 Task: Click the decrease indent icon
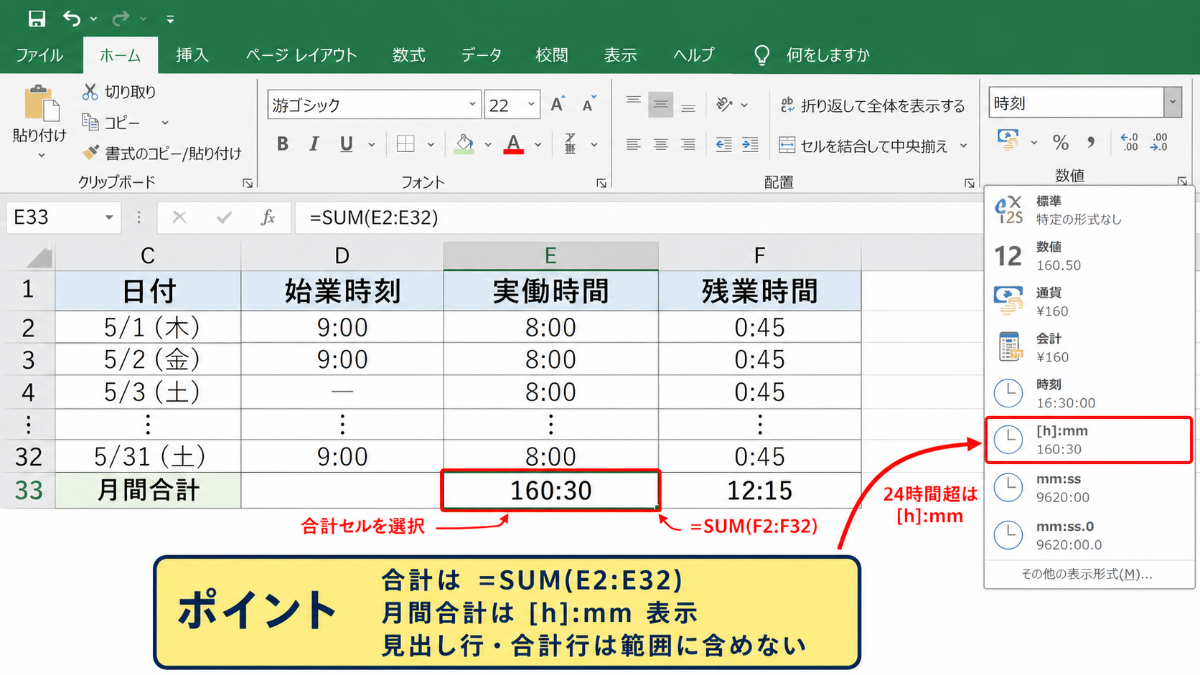[724, 145]
